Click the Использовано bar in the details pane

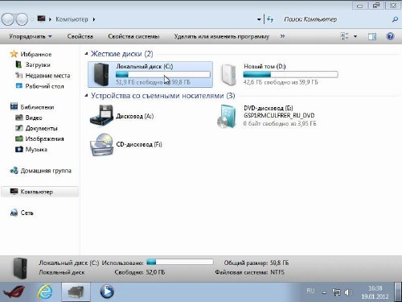[180, 262]
